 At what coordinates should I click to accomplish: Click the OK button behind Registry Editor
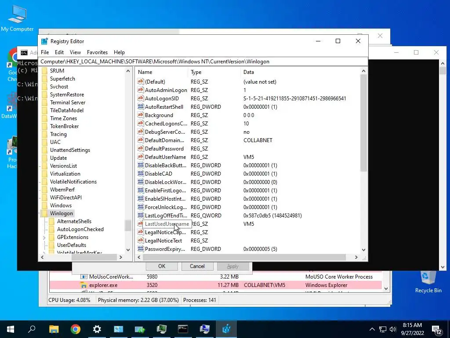tap(162, 266)
